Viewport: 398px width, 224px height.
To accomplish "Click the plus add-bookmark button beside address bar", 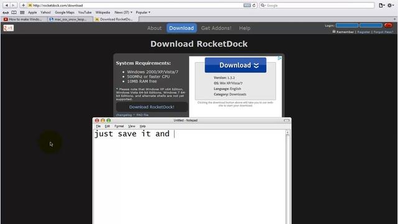I will (x=23, y=5).
